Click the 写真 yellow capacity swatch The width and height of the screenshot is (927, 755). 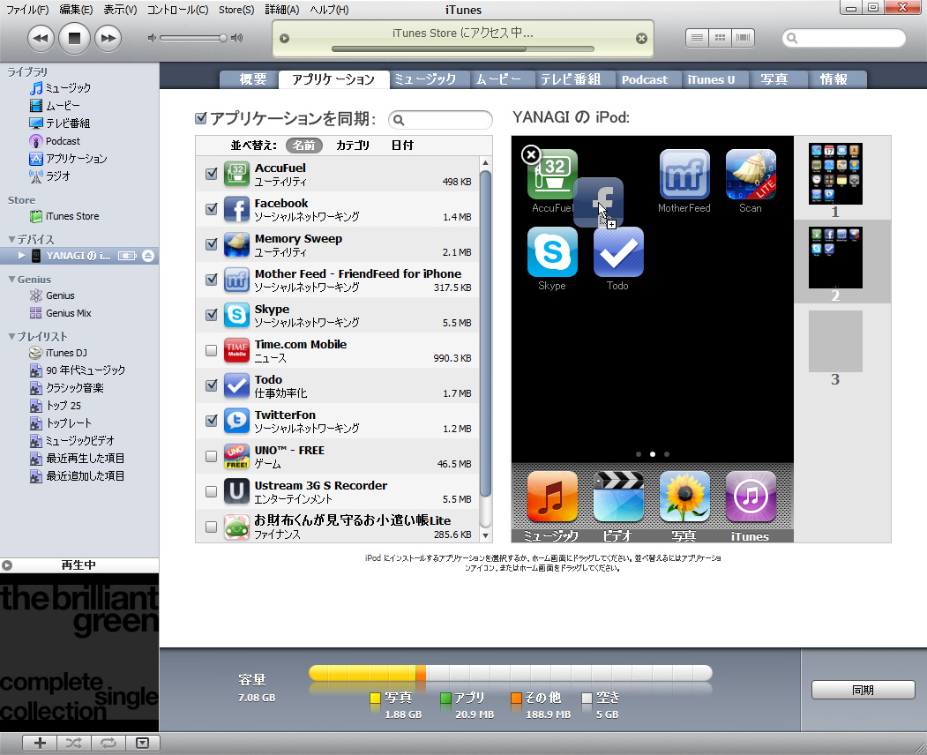coord(375,699)
